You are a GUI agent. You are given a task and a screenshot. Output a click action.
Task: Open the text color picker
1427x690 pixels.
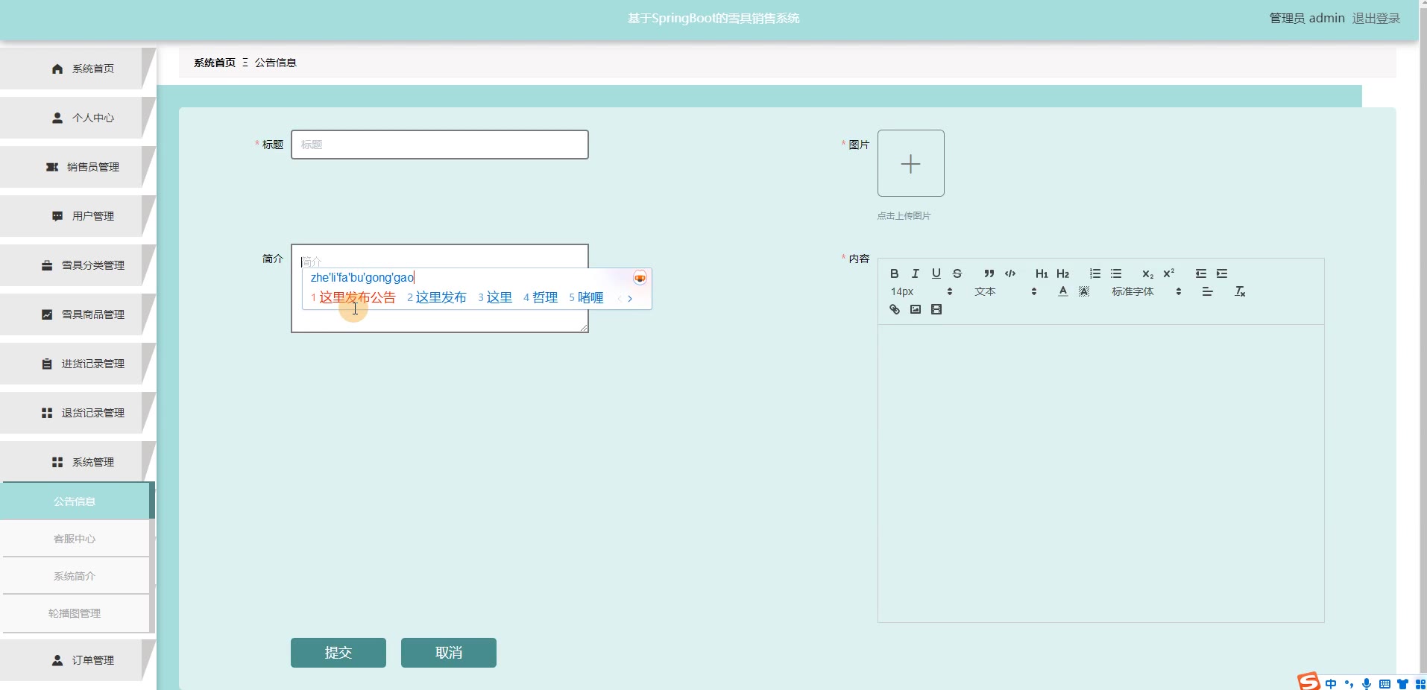pyautogui.click(x=1063, y=291)
